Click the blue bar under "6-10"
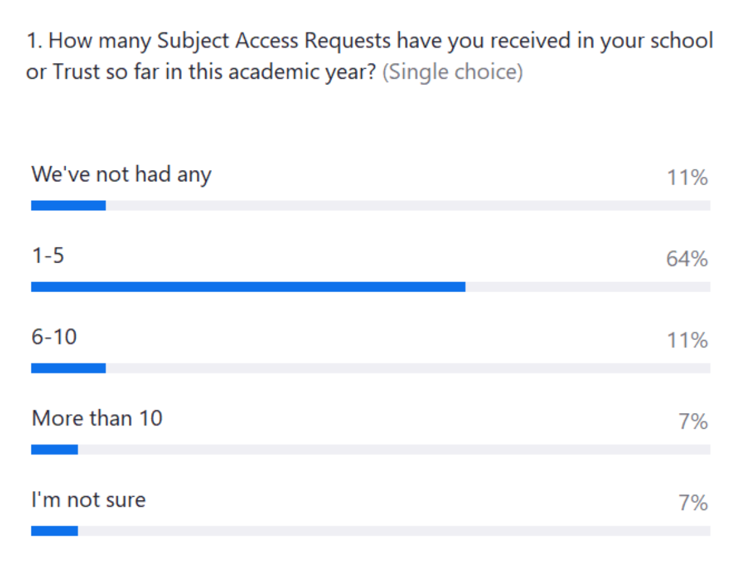 coord(69,368)
